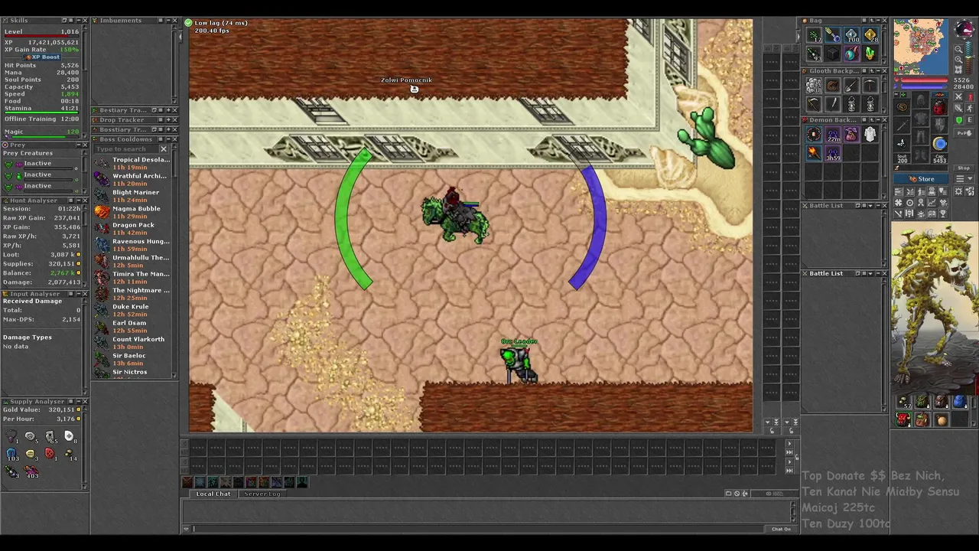Click the red backpack equipment slot
This screenshot has height=551, width=979.
939,107
